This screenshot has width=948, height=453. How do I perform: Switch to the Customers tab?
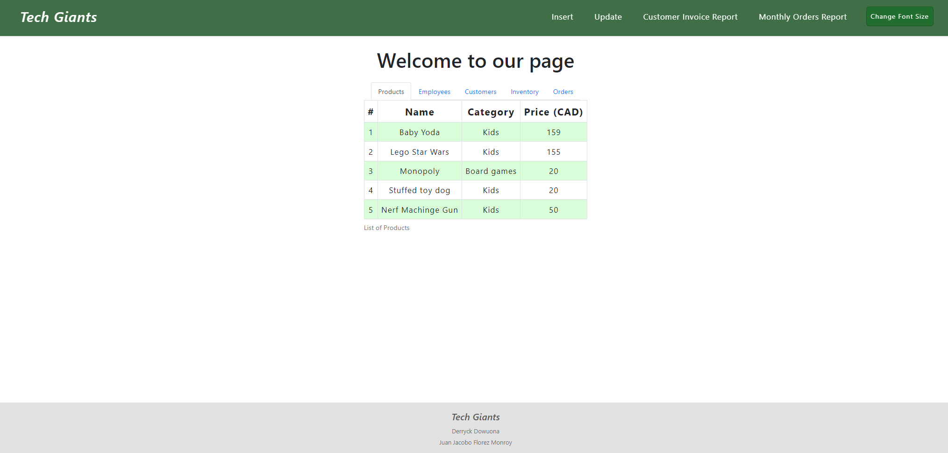pyautogui.click(x=480, y=92)
